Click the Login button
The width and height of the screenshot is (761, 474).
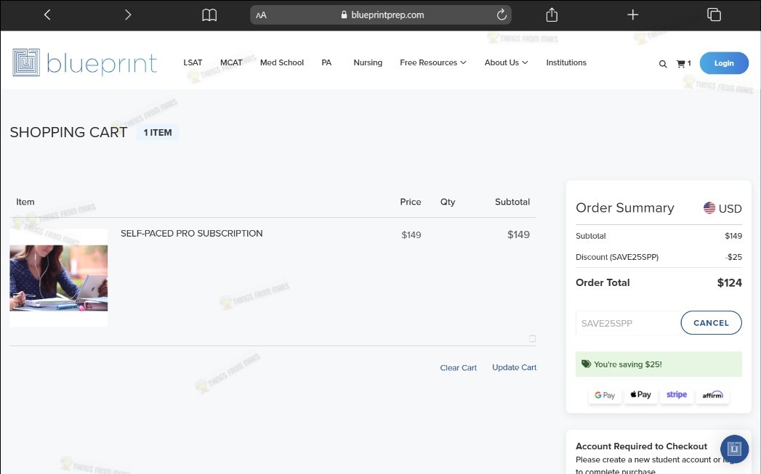click(724, 63)
